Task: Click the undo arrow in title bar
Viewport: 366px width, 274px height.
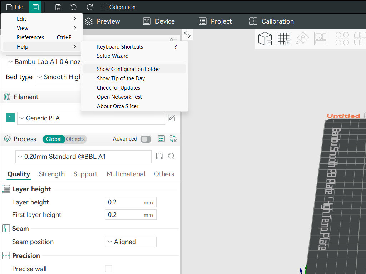Action: (x=74, y=7)
